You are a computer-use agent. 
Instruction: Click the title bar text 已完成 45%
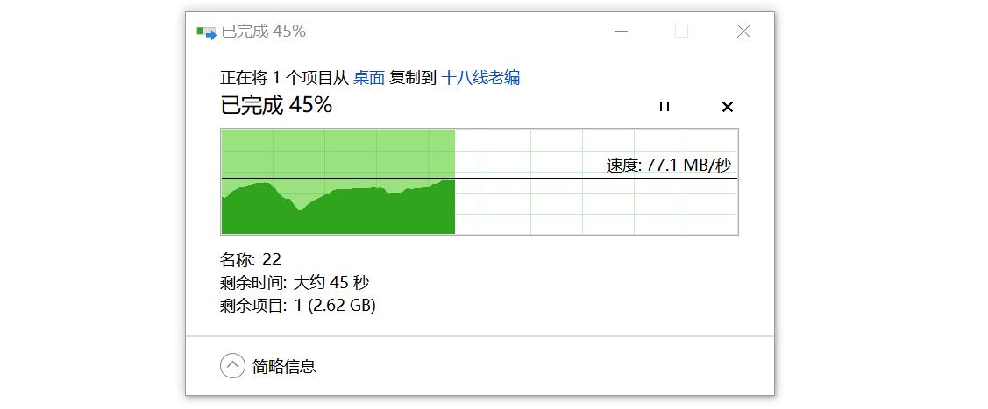click(x=263, y=32)
